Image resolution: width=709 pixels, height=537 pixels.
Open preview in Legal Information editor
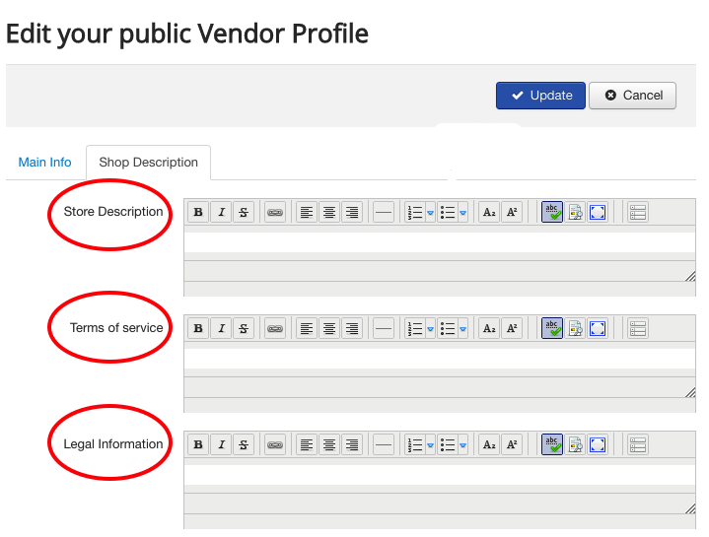(575, 444)
